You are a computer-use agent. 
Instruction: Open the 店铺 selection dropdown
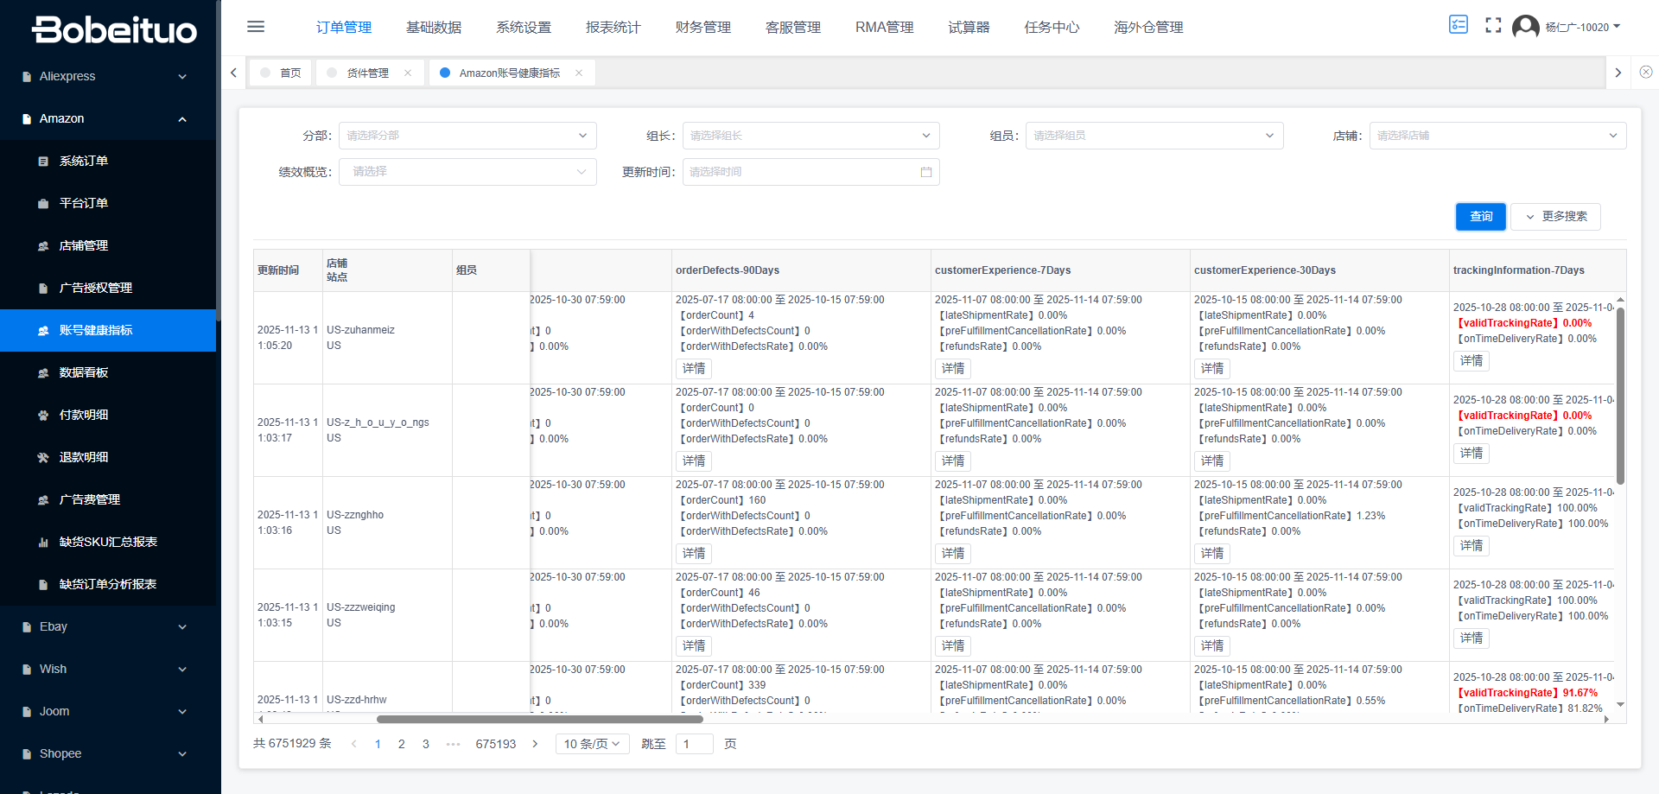coord(1497,136)
